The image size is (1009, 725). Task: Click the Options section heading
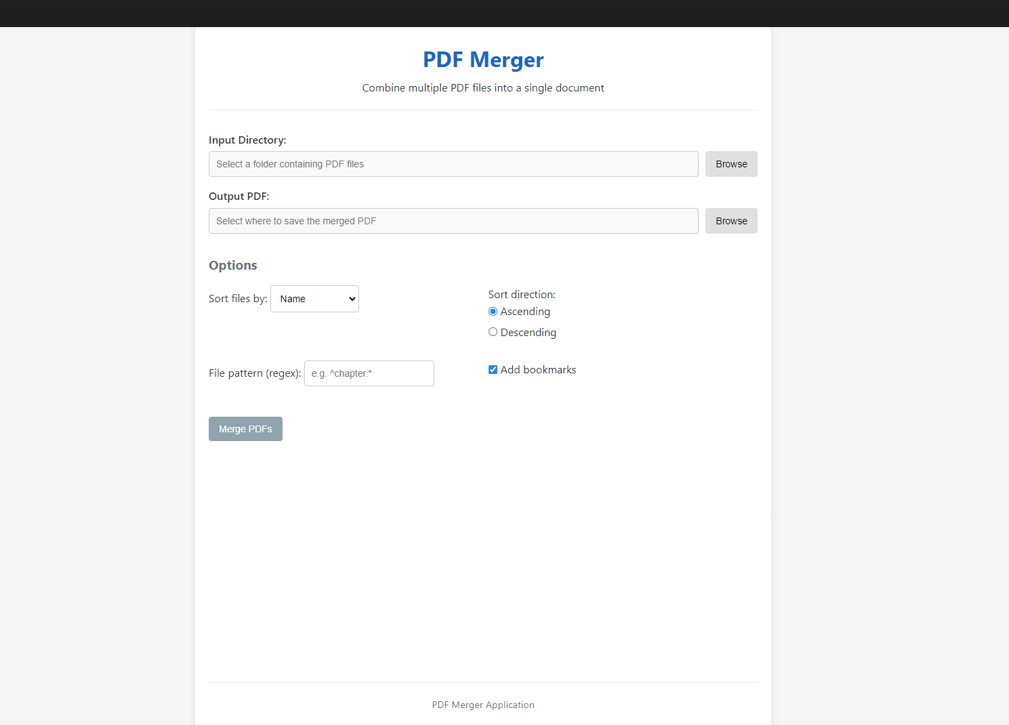(232, 266)
